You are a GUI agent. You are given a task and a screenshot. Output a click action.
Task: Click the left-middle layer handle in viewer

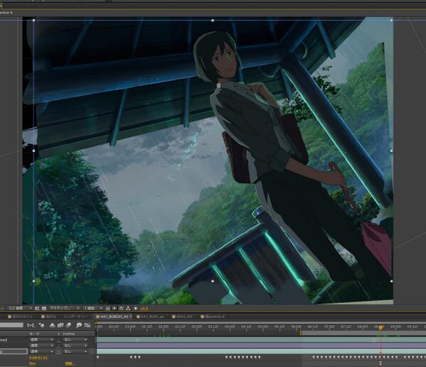[33, 150]
